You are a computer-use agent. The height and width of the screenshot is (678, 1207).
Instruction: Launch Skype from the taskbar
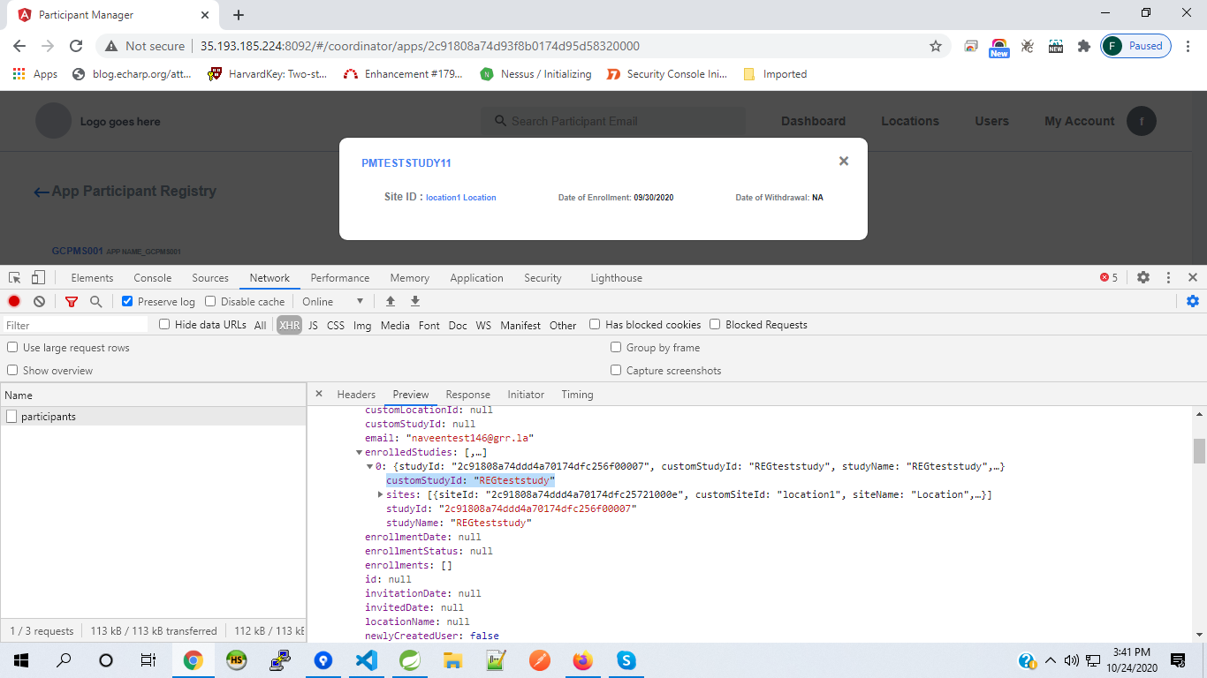click(x=626, y=659)
